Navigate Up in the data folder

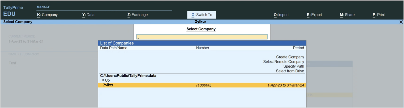[x=107, y=80]
